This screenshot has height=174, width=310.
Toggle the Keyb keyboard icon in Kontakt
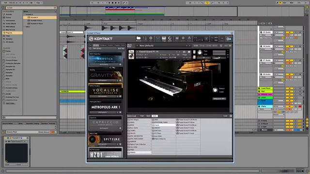(x=164, y=39)
